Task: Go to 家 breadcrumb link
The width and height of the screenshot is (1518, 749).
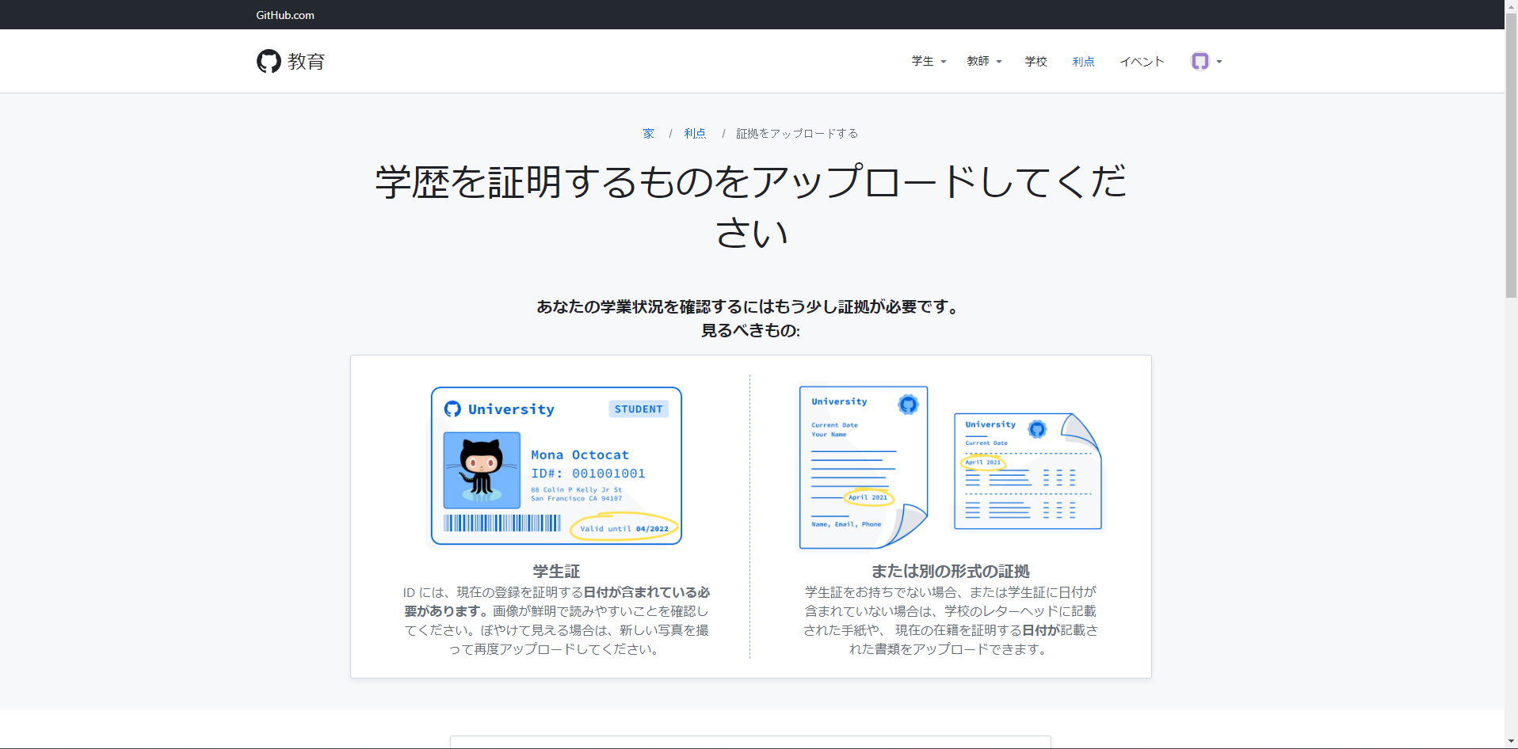Action: pyautogui.click(x=649, y=133)
